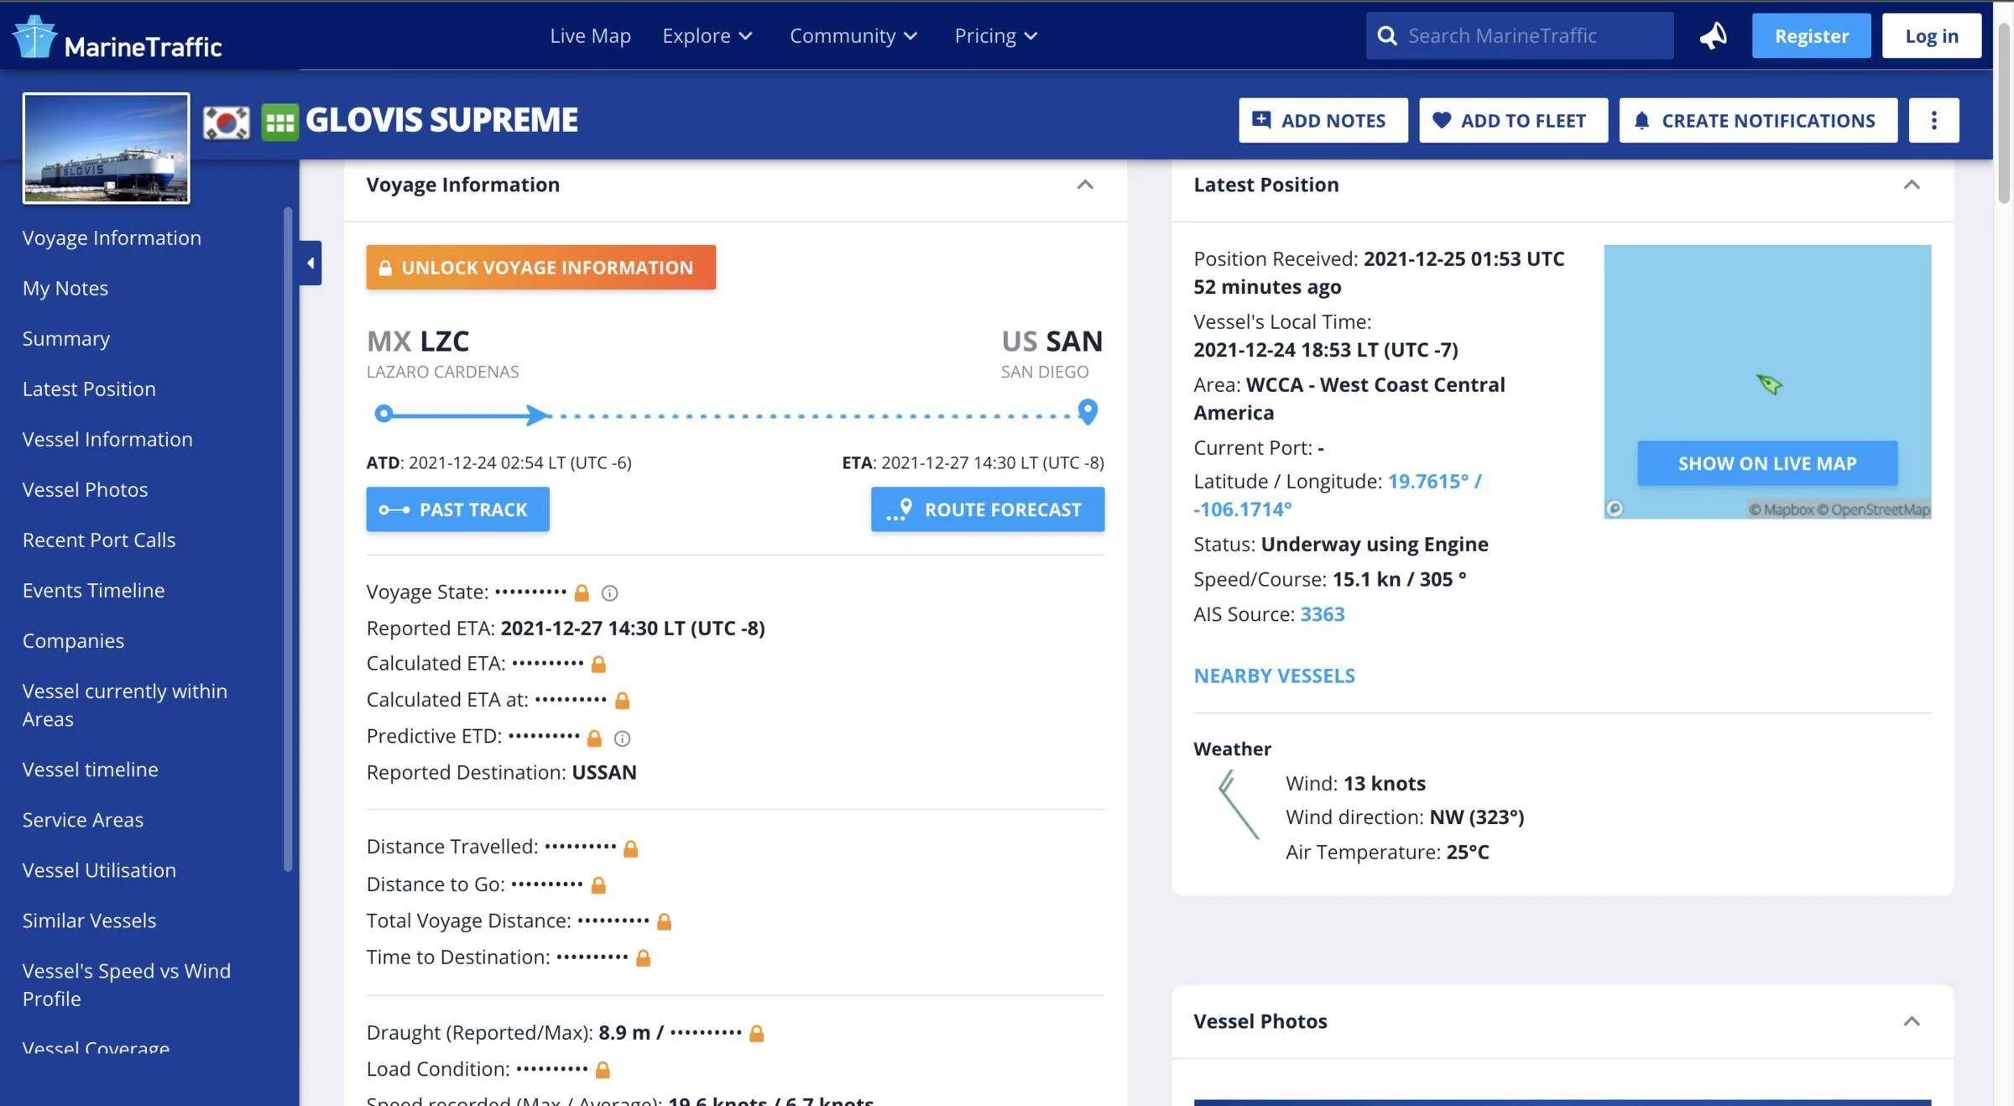Screen dimensions: 2014x1106
Task: Click the Add Notes button
Action: tap(1323, 120)
